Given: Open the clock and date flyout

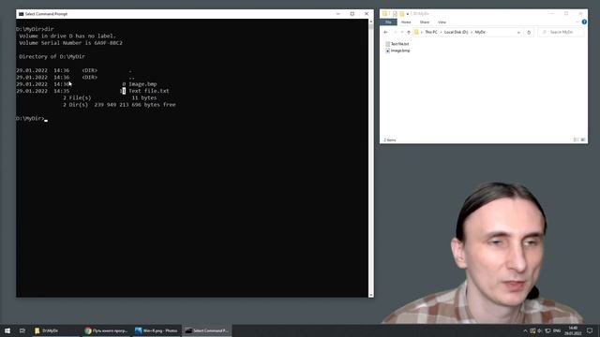Looking at the screenshot, I should [573, 330].
